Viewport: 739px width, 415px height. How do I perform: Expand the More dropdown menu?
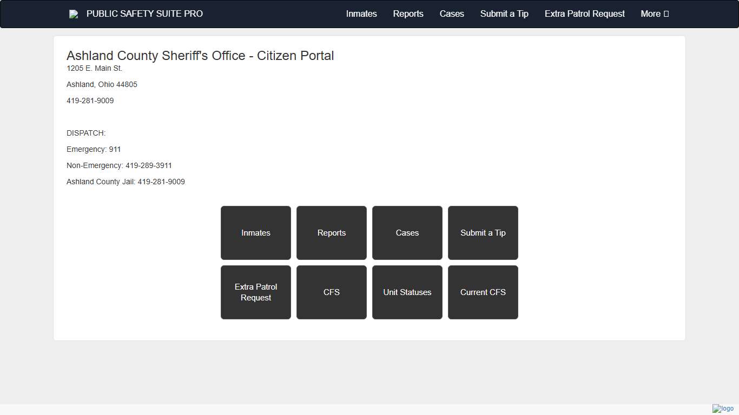[655, 14]
